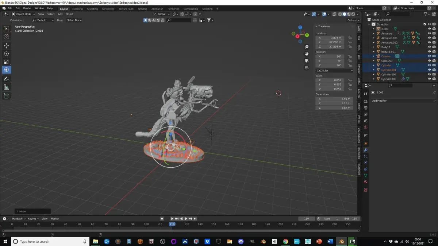Open the Modifier properties wrench tab
This screenshot has height=246, width=438.
pyautogui.click(x=366, y=150)
